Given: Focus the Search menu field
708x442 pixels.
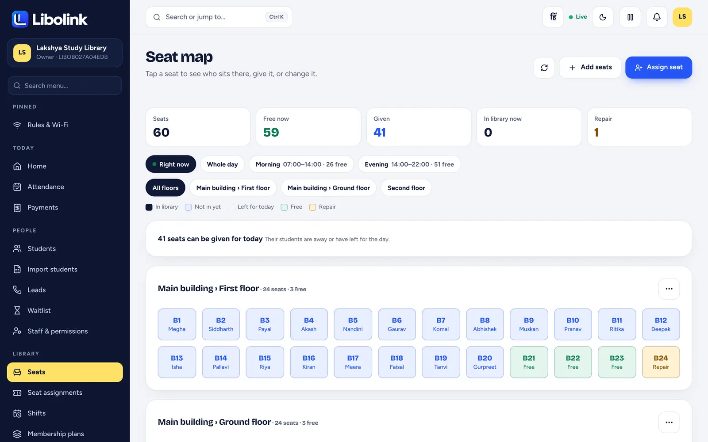Looking at the screenshot, I should pyautogui.click(x=65, y=86).
